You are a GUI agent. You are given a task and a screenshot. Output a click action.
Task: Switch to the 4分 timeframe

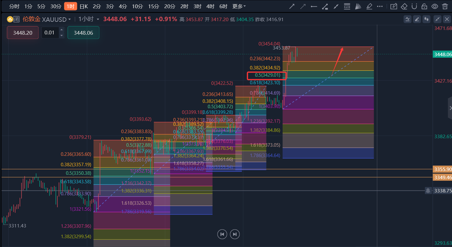point(123,6)
